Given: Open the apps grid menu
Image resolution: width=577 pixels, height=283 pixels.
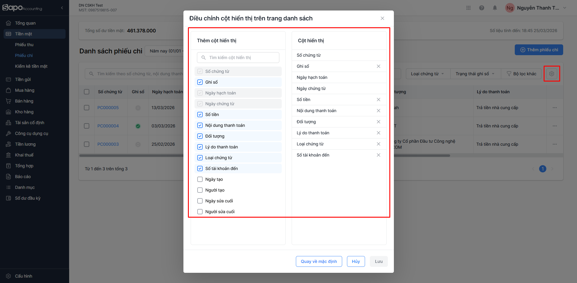Looking at the screenshot, I should pos(468,8).
